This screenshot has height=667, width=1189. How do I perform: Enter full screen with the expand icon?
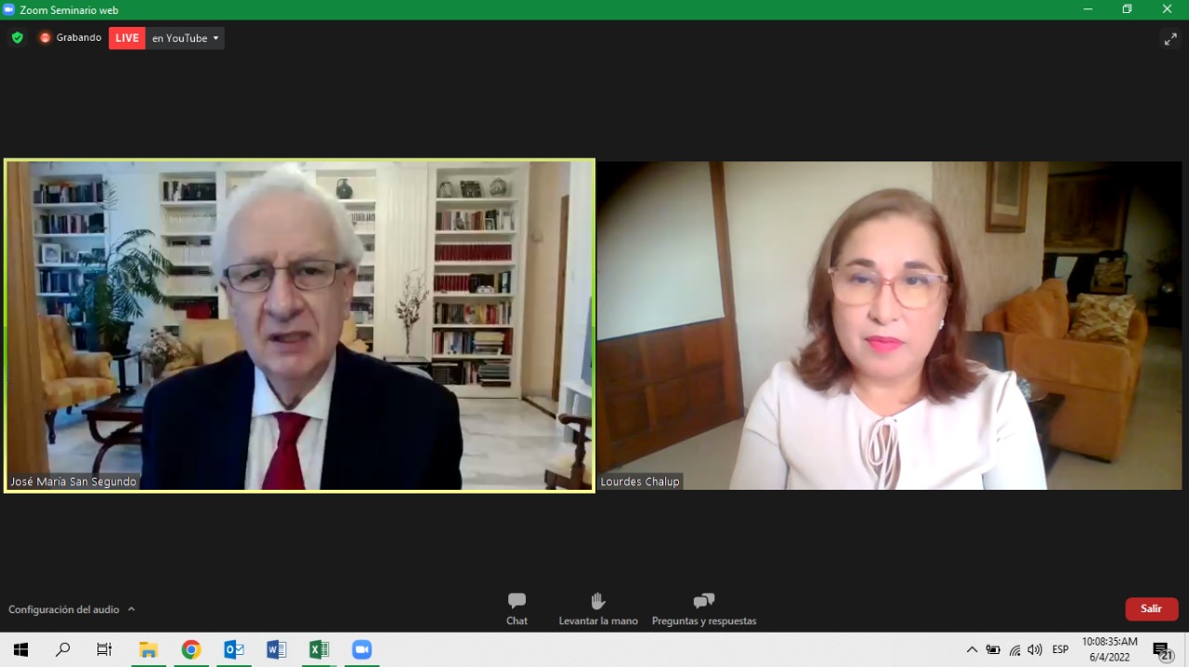click(1170, 39)
